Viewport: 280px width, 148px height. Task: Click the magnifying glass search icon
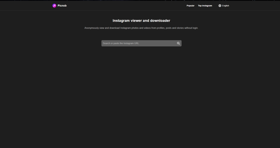click(x=178, y=43)
